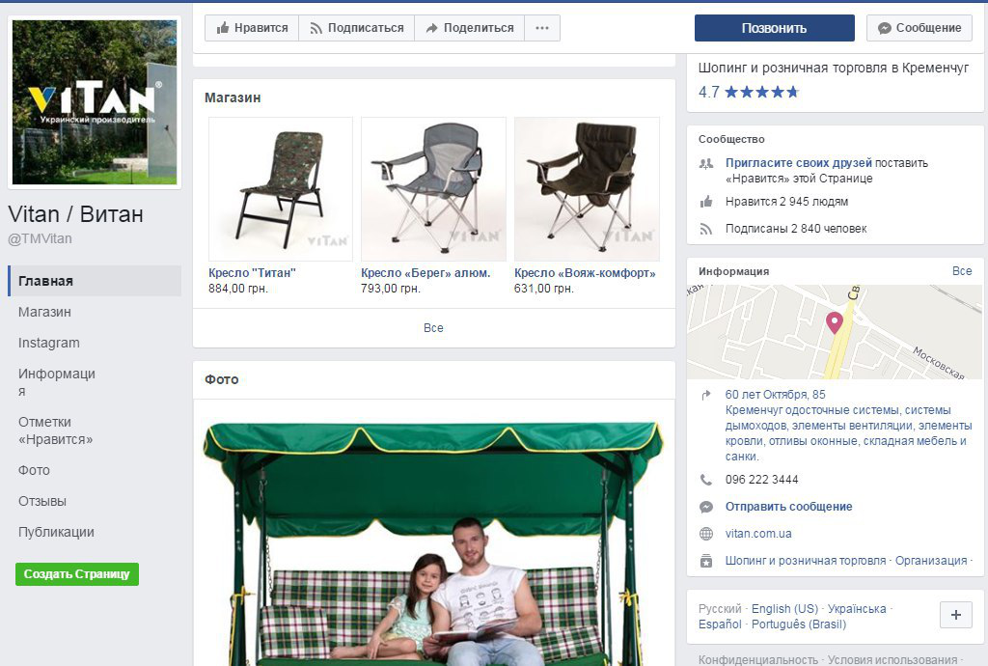Click the phone icon beside 096 222 3444
Viewport: 988px width, 666px height.
tap(706, 480)
